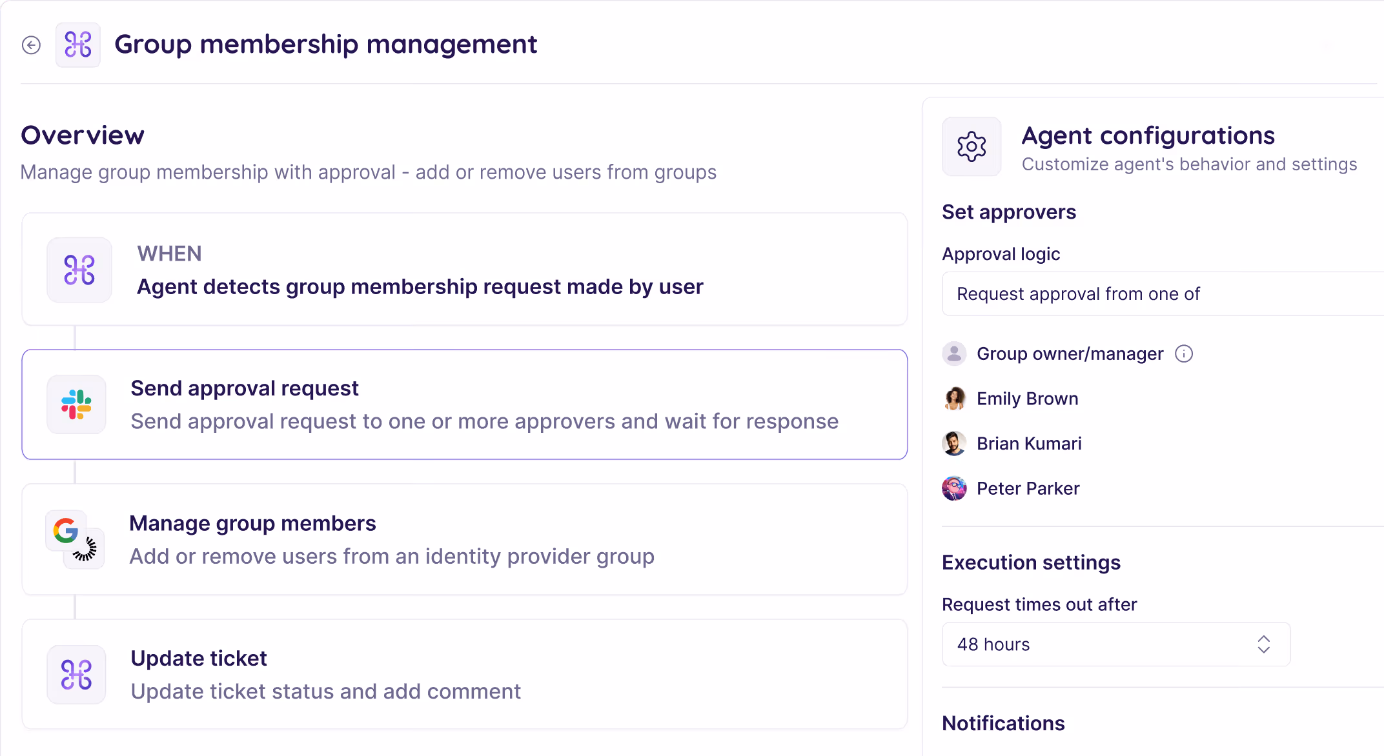Select the Send approval request step
Screen dimensions: 1384x756
[x=465, y=404]
